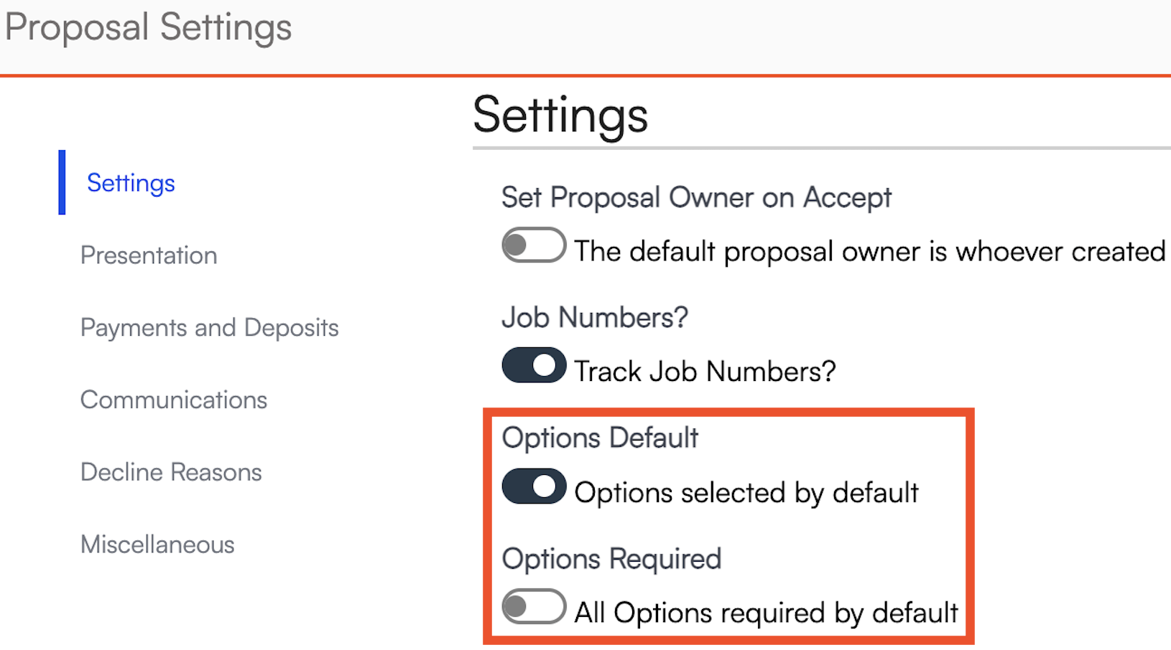1171x650 pixels.
Task: Click the Settings heading
Action: (x=560, y=115)
